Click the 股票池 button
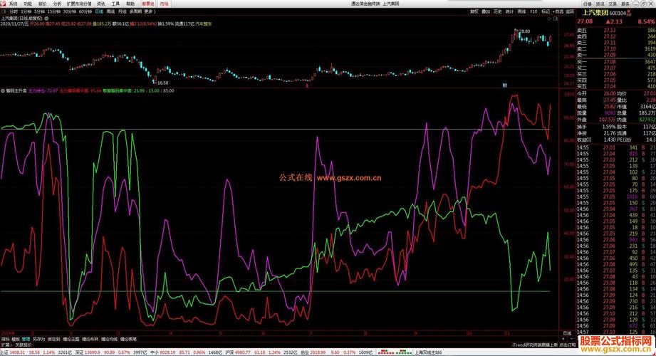This screenshot has width=656, height=356. click(x=148, y=4)
